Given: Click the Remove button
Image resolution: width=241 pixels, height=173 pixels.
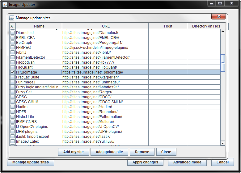Looking at the screenshot, I should [x=142, y=152].
